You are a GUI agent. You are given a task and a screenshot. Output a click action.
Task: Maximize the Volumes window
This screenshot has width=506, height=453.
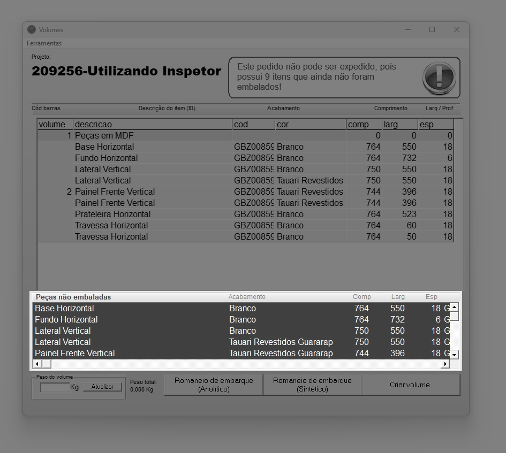[x=432, y=30]
